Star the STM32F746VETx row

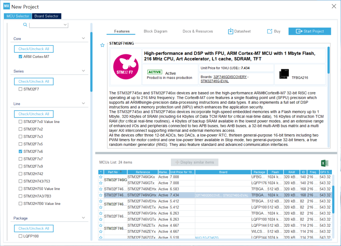coord(101,207)
